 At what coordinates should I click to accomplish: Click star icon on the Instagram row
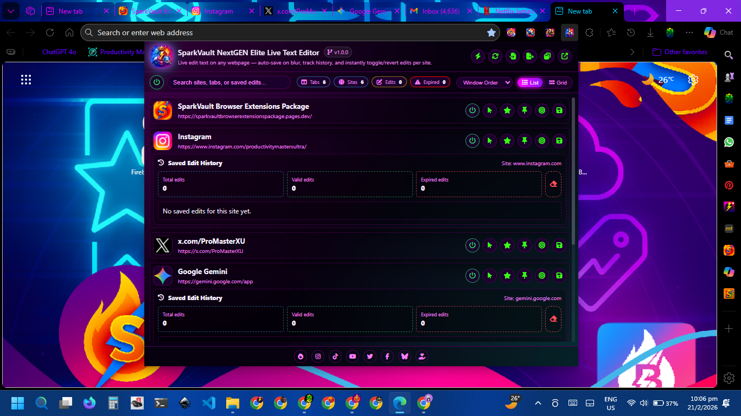(507, 141)
